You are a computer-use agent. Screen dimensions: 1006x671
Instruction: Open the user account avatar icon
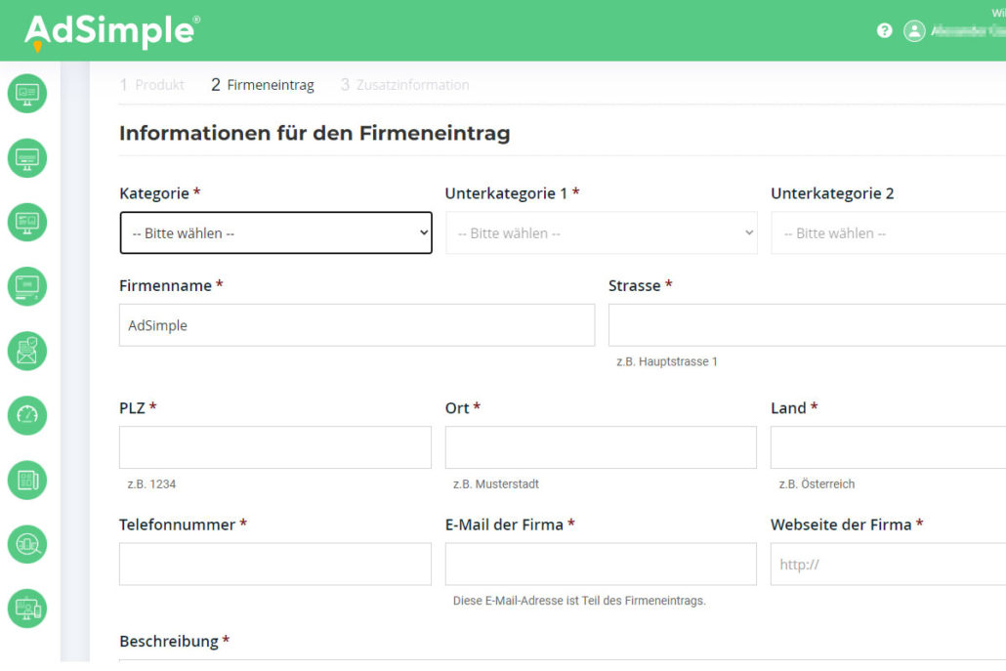point(914,30)
